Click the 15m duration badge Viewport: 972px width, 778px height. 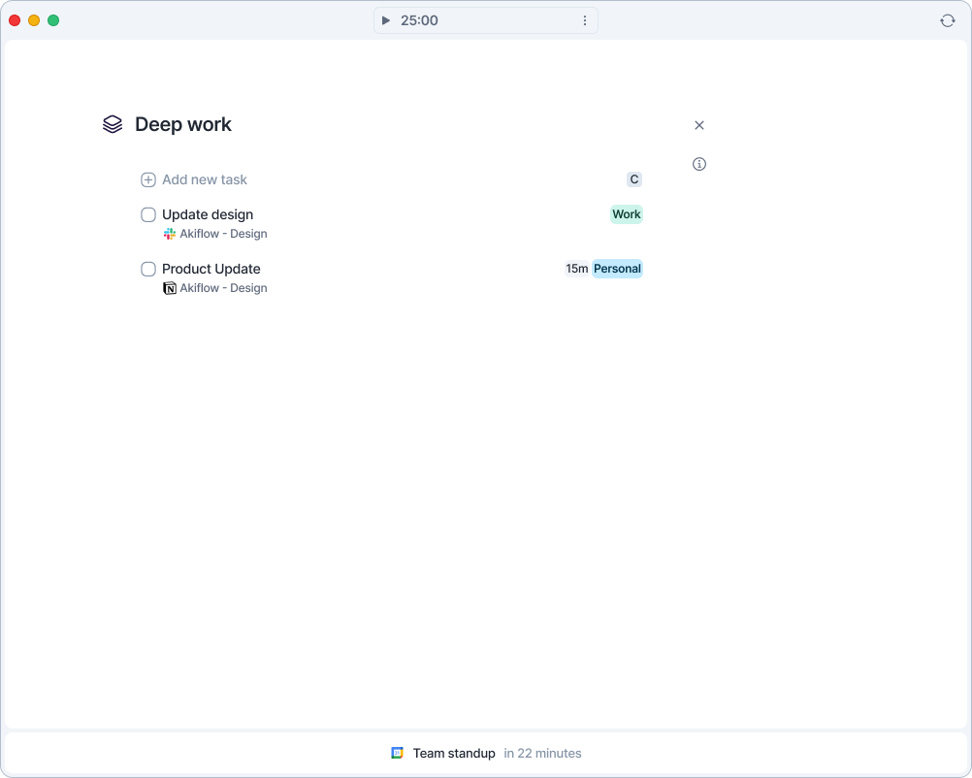[x=576, y=269]
